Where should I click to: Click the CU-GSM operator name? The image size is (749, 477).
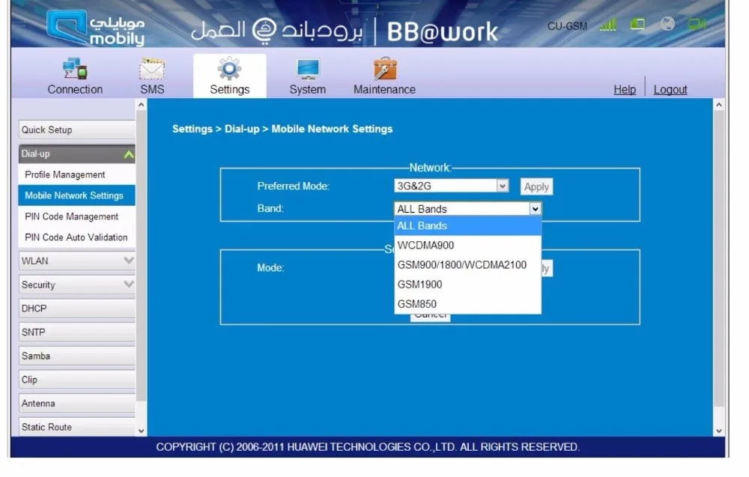tap(567, 25)
